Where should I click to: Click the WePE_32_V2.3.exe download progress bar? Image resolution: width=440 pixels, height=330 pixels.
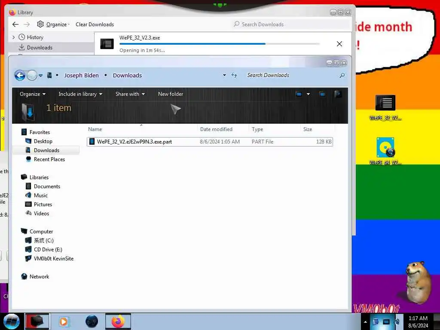pyautogui.click(x=220, y=44)
